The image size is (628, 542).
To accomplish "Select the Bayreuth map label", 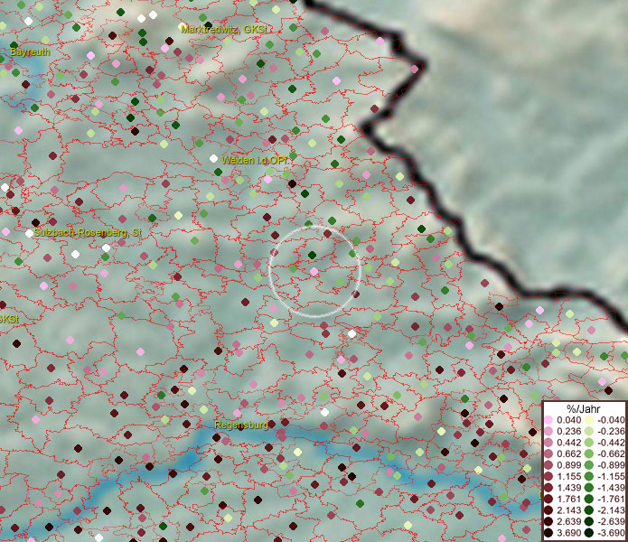I will coord(29,52).
